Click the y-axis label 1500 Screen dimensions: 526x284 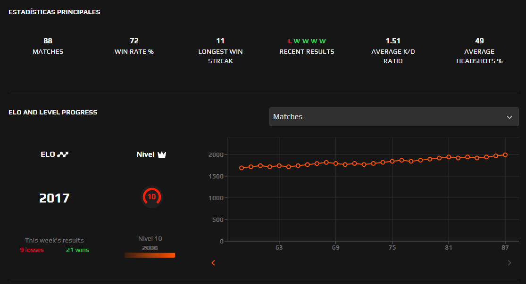coord(216,177)
